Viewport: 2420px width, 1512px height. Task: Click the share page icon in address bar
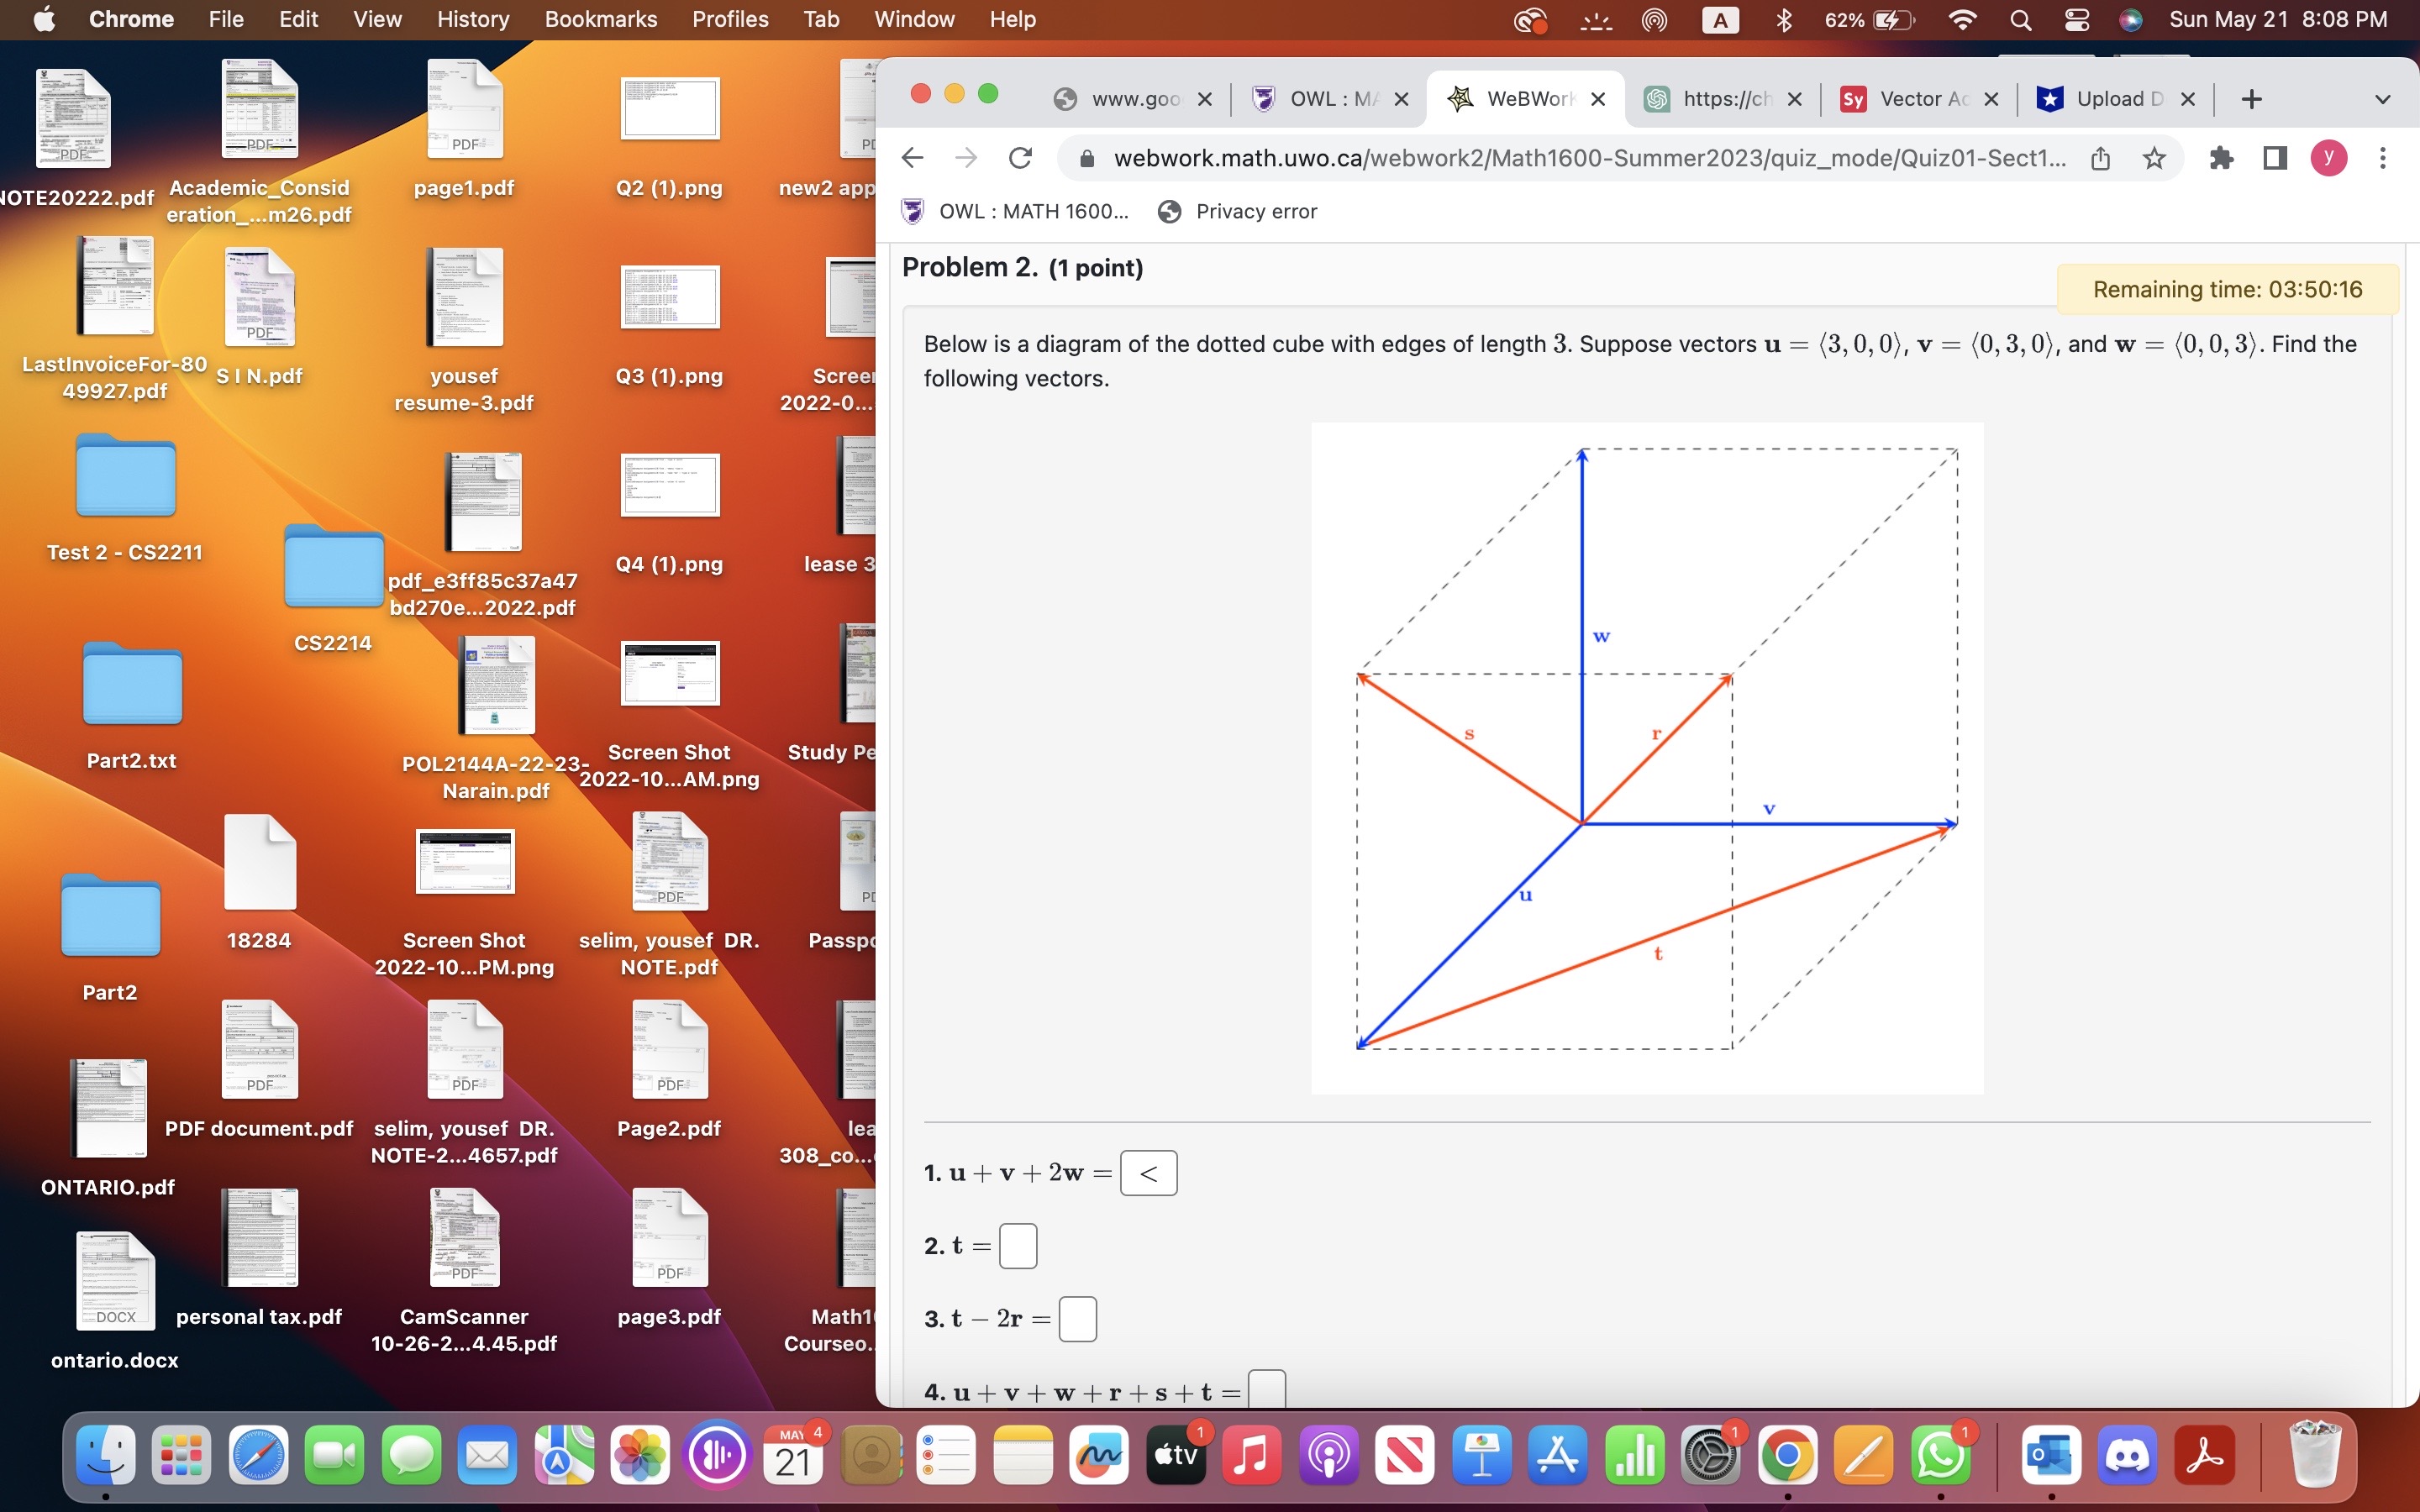point(2100,158)
